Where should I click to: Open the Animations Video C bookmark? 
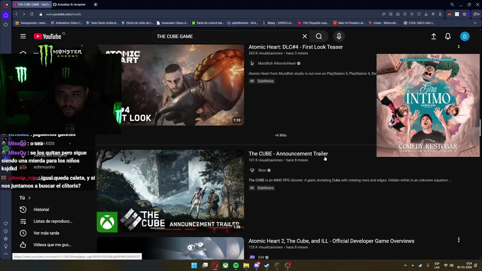coord(66,23)
